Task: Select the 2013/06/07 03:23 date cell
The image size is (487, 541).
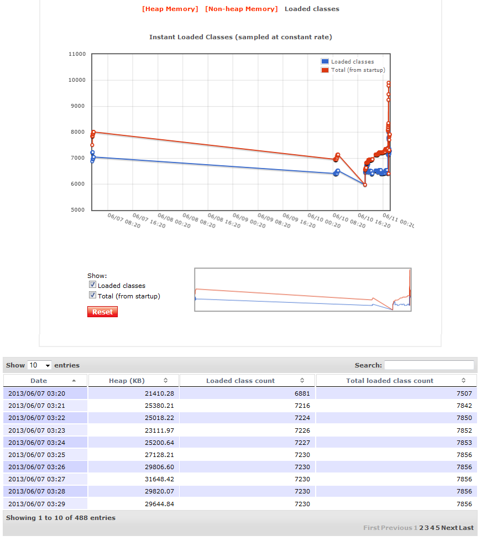Action: [x=45, y=430]
